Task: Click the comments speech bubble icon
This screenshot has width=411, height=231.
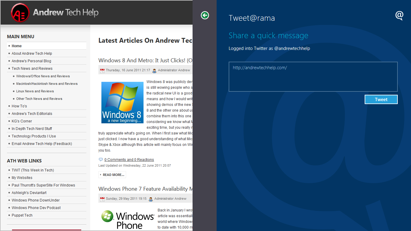Action: 101,159
